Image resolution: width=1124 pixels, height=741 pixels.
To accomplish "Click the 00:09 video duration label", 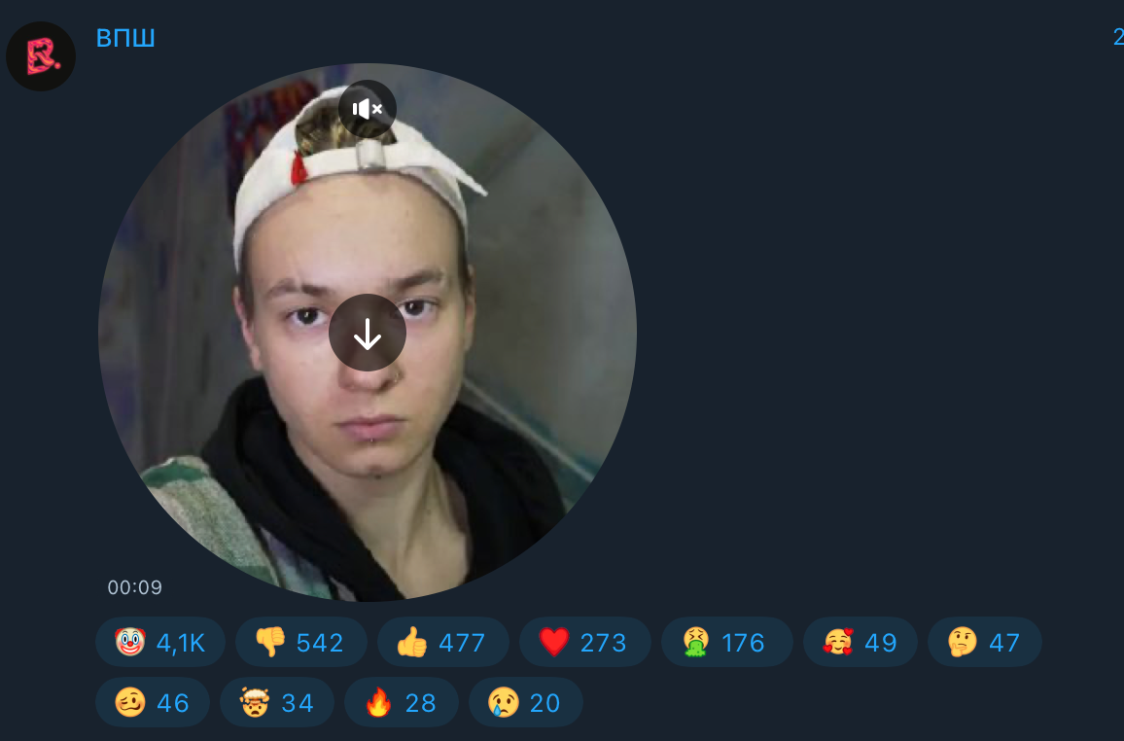I will (x=135, y=587).
